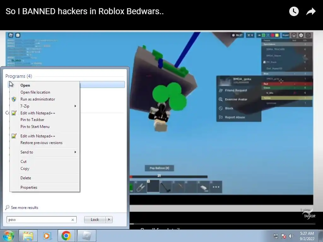Viewport: 323px width, 242px height.
Task: Click the Windows Start orb
Action: click(8, 236)
